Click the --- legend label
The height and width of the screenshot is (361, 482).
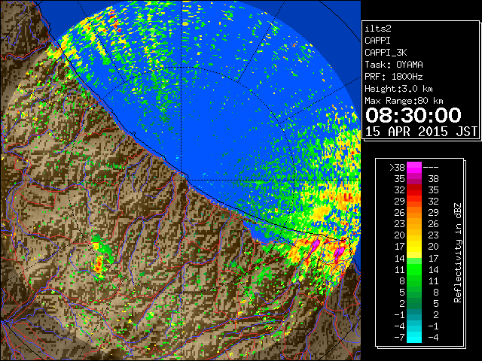(431, 167)
